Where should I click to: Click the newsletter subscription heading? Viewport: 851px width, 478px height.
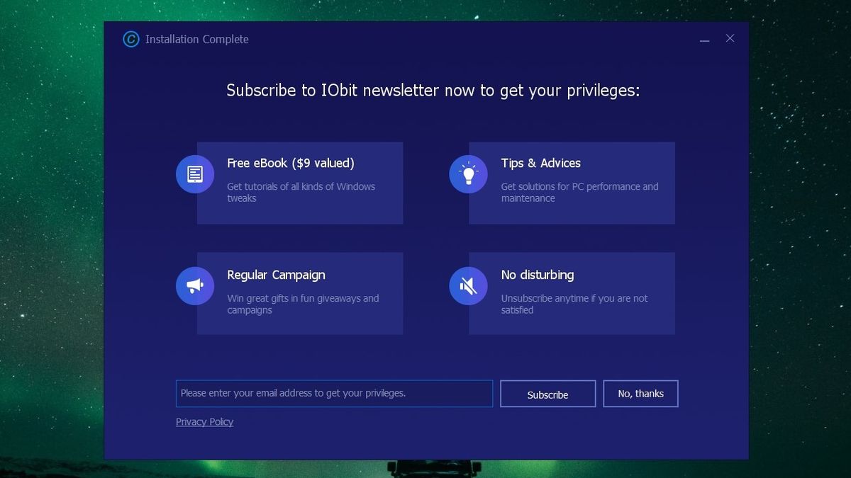(433, 91)
